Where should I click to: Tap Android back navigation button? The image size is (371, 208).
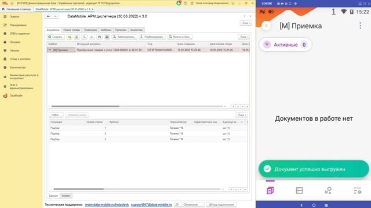click(x=301, y=205)
